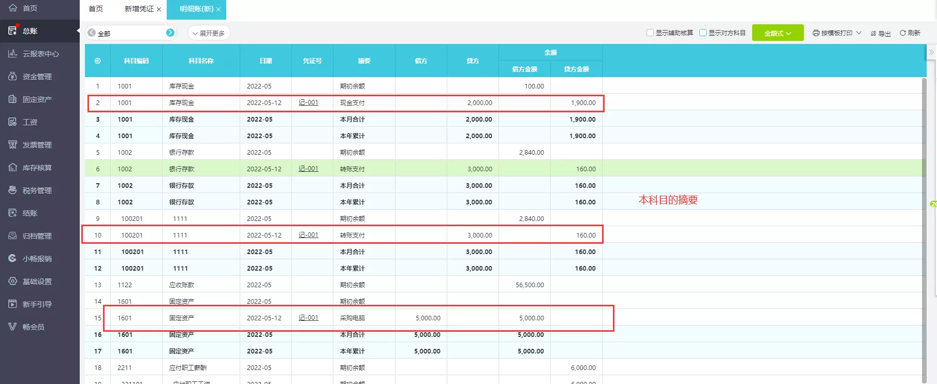This screenshot has width=937, height=384.
Task: Click the 日期 column header
Action: click(x=266, y=61)
